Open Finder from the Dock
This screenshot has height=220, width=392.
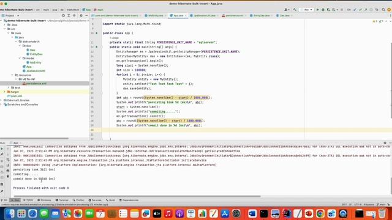click(x=10, y=213)
